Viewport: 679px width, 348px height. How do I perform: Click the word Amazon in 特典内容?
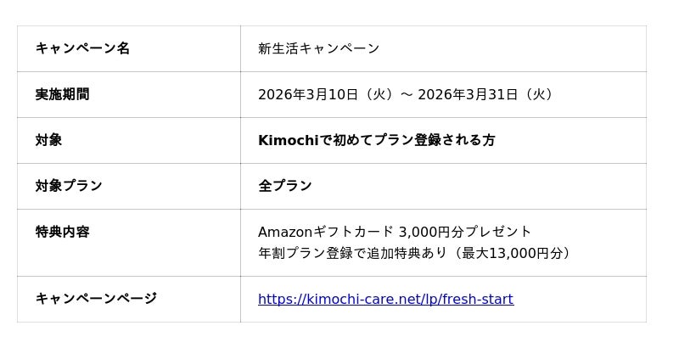[x=285, y=232]
